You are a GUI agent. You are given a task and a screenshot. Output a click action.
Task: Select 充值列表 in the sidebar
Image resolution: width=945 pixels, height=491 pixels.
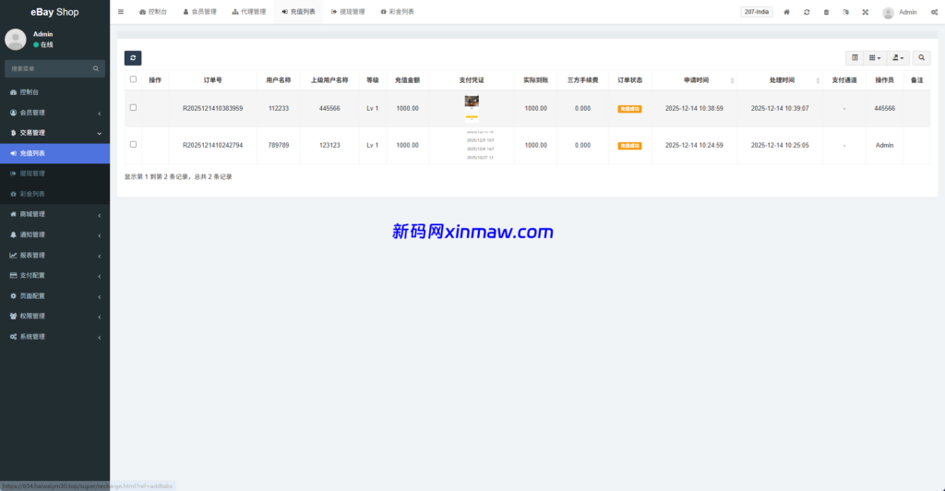click(54, 153)
